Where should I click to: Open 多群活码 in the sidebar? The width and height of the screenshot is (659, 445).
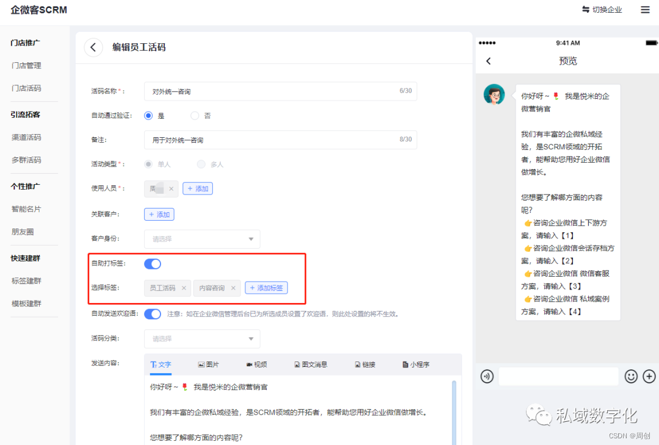coord(26,160)
